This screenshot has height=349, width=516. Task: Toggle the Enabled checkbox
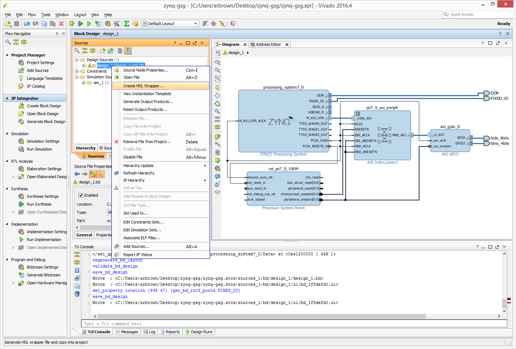(x=81, y=195)
